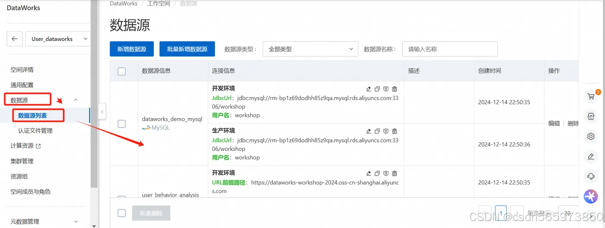605x228 pixels.
Task: Click the feedback pencil icon in right toolbar
Action: click(591, 156)
